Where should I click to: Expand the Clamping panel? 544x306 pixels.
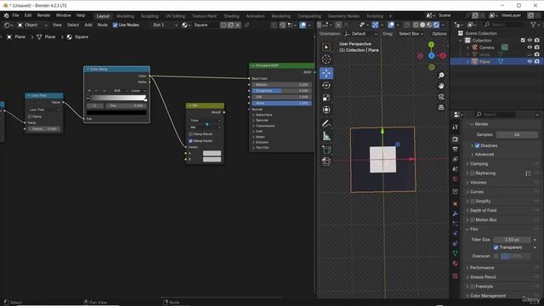tap(479, 164)
